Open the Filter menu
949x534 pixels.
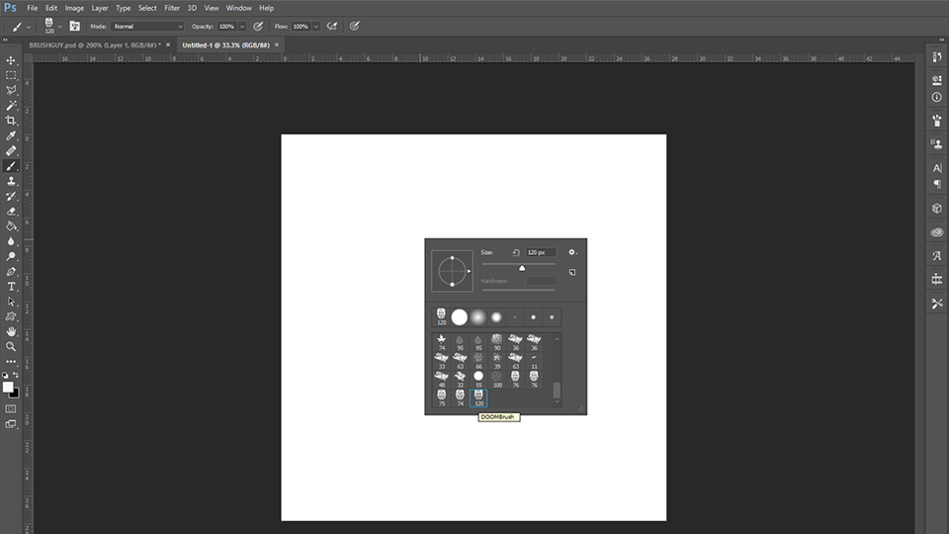(x=172, y=8)
